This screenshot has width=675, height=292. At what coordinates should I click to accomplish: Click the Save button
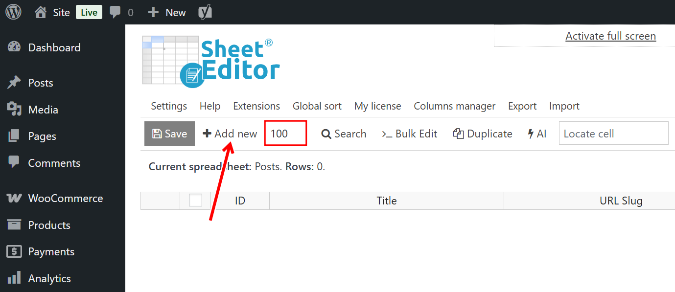[169, 134]
